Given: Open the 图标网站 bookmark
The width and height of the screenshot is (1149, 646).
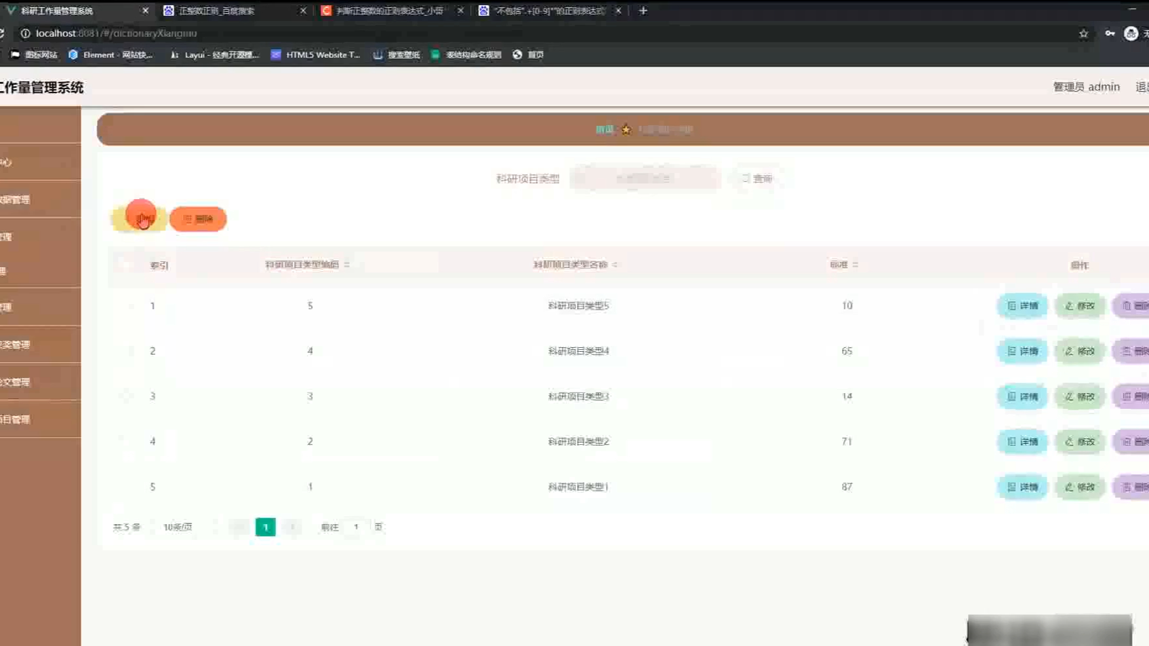Looking at the screenshot, I should pyautogui.click(x=34, y=54).
